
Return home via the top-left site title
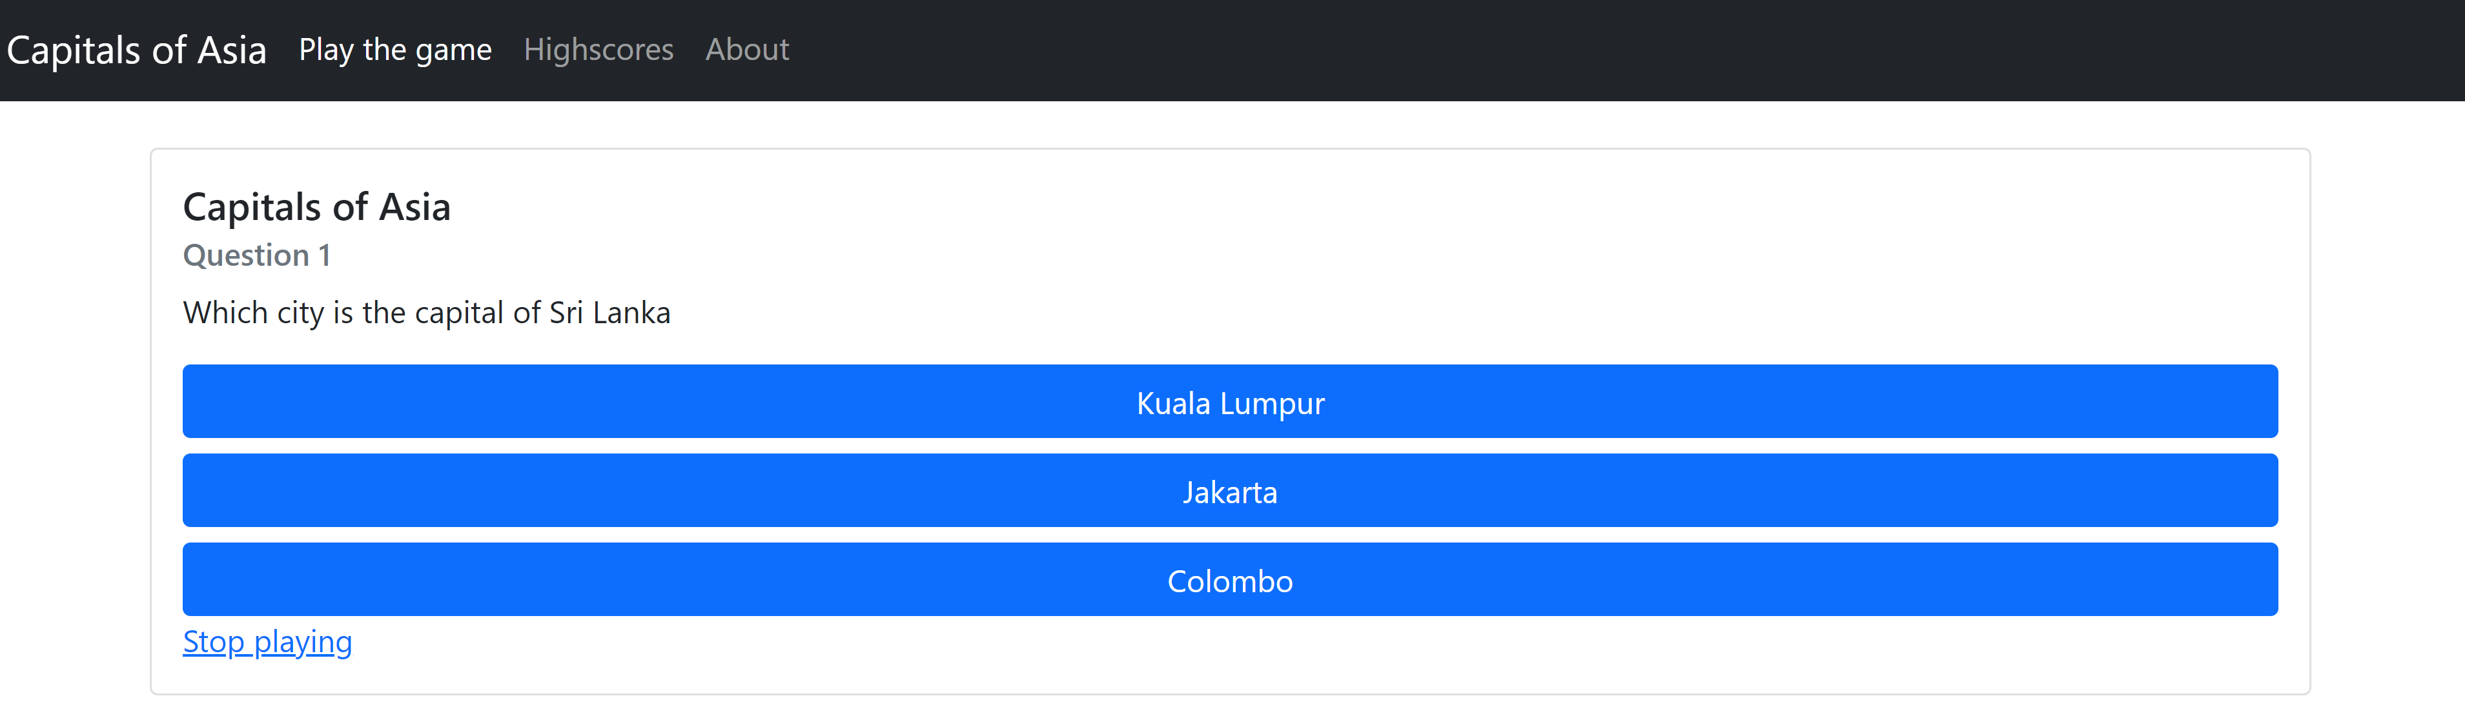(x=136, y=50)
